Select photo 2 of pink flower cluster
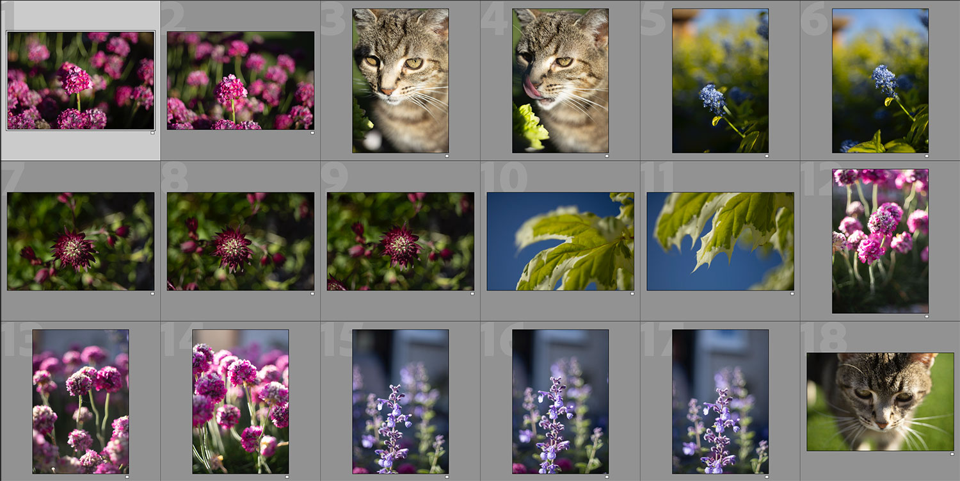This screenshot has width=960, height=481. (x=241, y=81)
